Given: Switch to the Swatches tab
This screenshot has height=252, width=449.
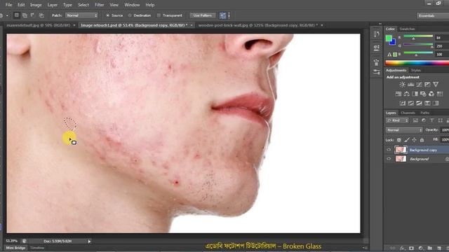Looking at the screenshot, I should (x=407, y=29).
